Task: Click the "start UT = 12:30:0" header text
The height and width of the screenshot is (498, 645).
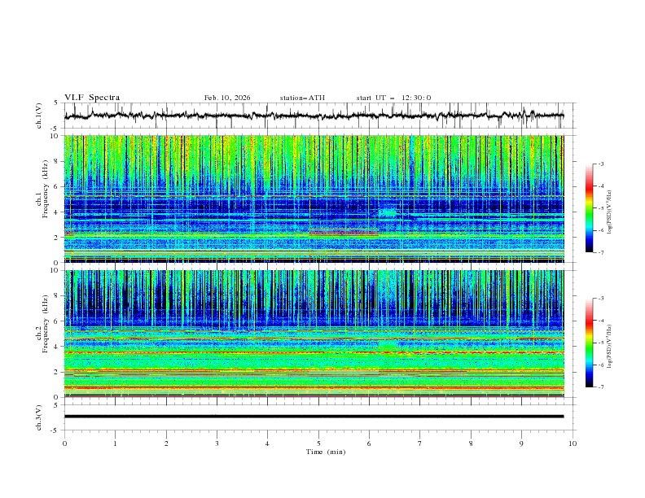Action: pyautogui.click(x=393, y=98)
